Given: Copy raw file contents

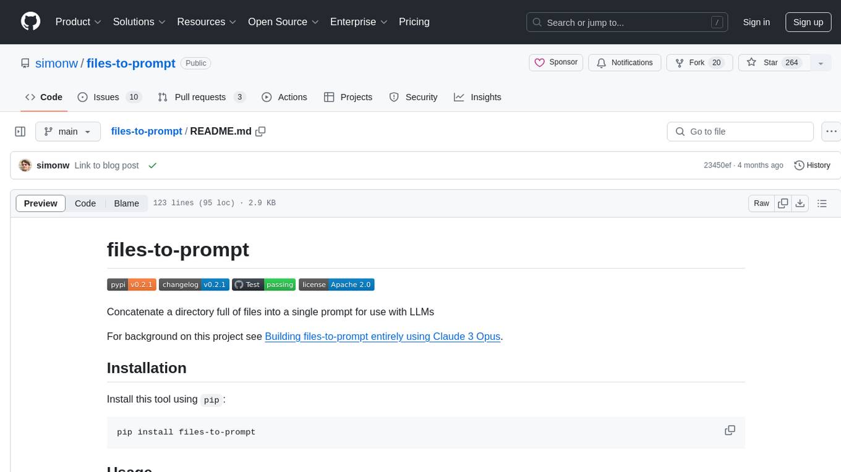Looking at the screenshot, I should [x=783, y=203].
